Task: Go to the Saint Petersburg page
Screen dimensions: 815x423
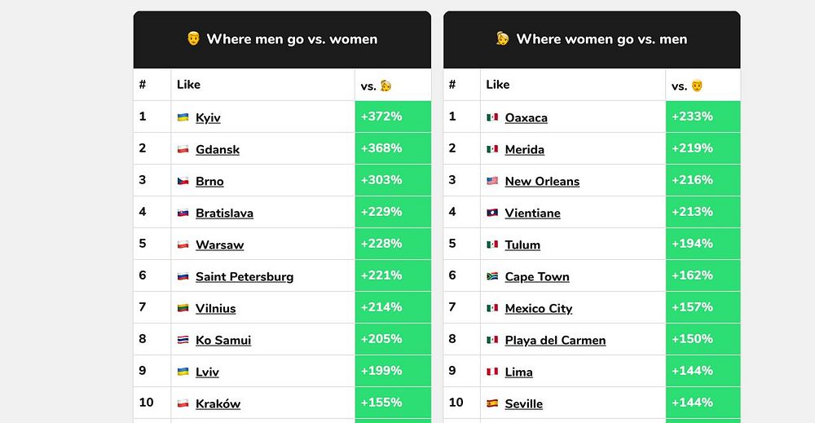Action: point(244,276)
